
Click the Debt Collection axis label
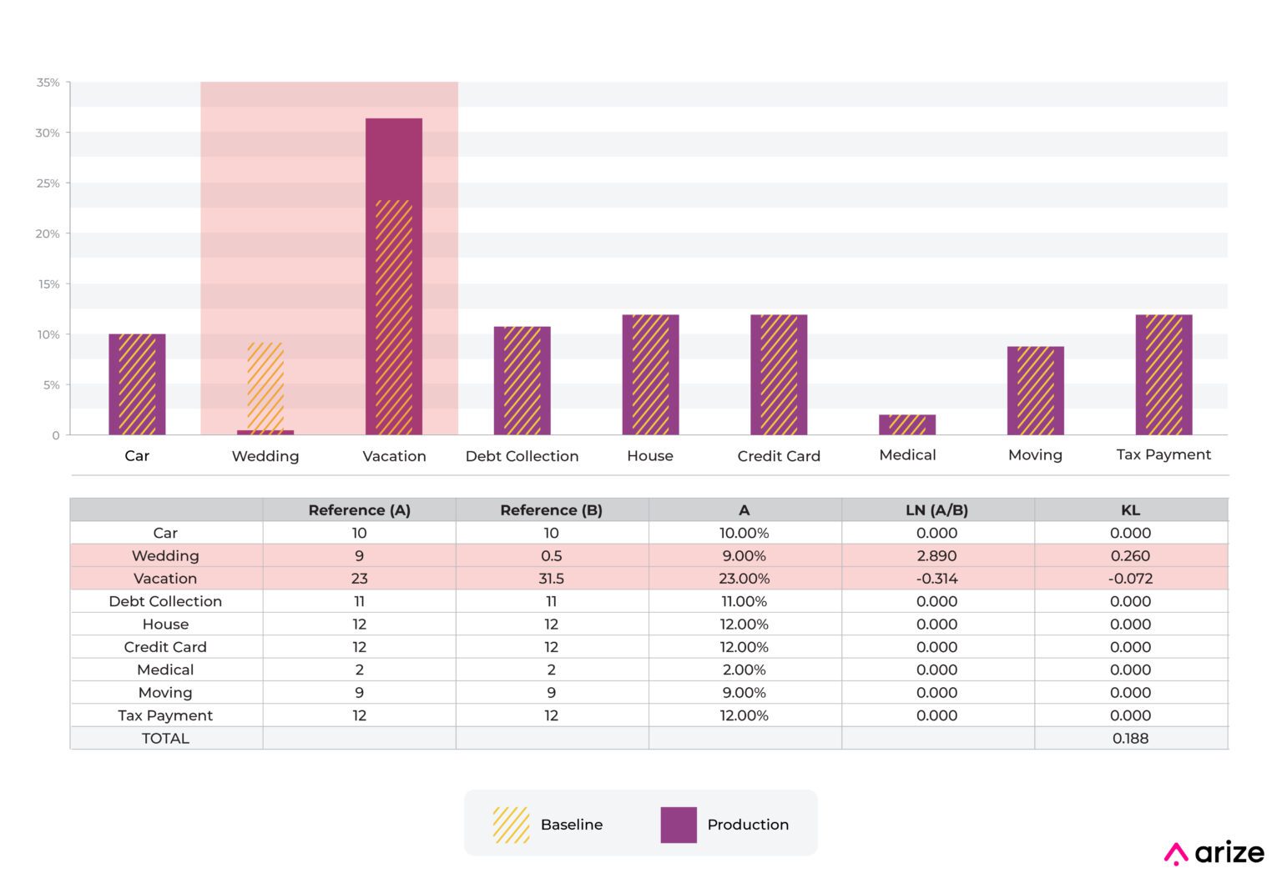click(522, 456)
